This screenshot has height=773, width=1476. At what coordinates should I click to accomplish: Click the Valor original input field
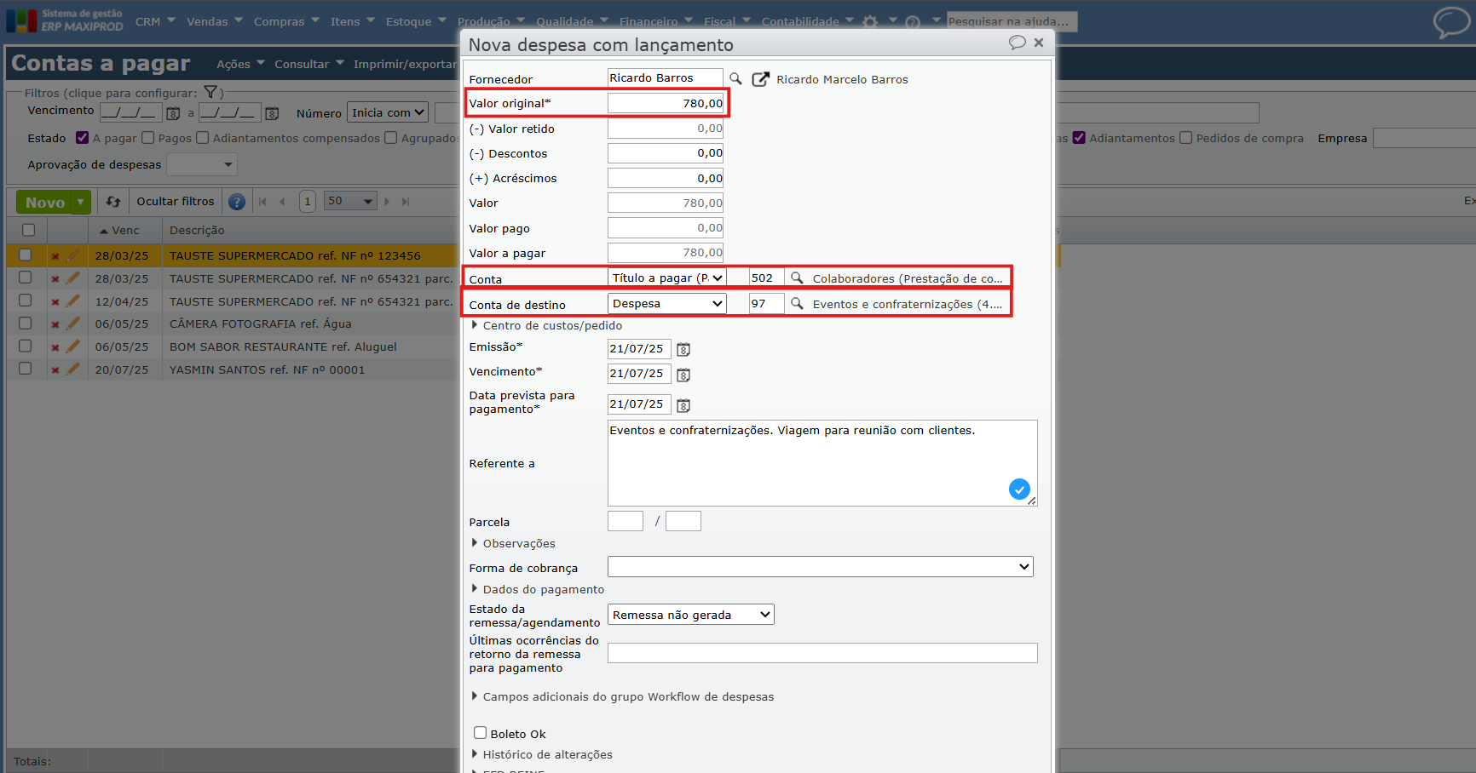pos(666,103)
